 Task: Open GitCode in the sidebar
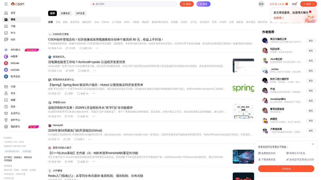(x=21, y=63)
